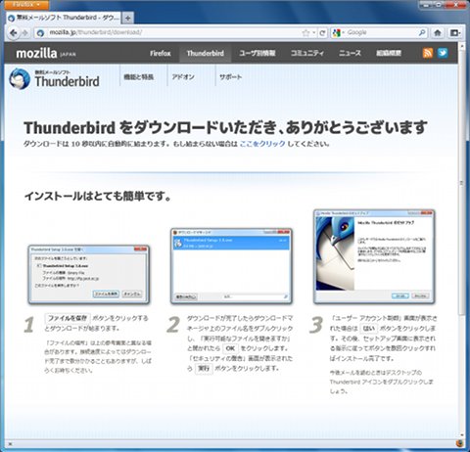Viewport: 470px width, 452px height.
Task: Open the Mozilla Twitter icon
Action: coord(443,53)
